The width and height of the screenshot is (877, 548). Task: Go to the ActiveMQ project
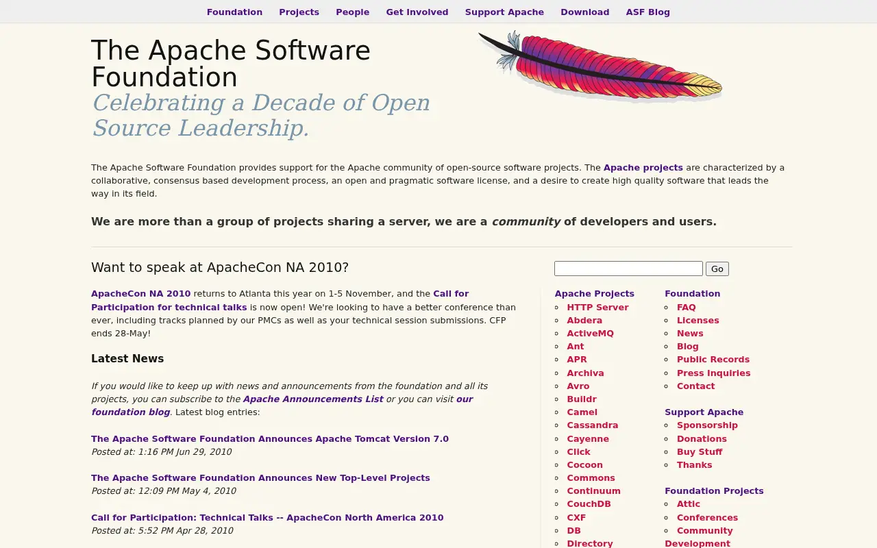pos(590,334)
